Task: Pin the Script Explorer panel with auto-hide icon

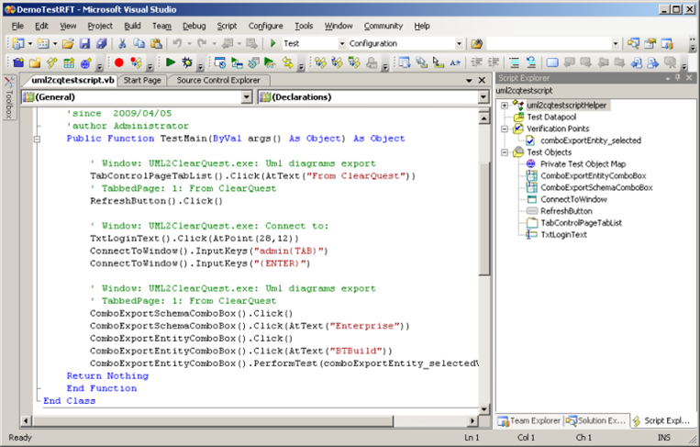Action: pyautogui.click(x=678, y=78)
